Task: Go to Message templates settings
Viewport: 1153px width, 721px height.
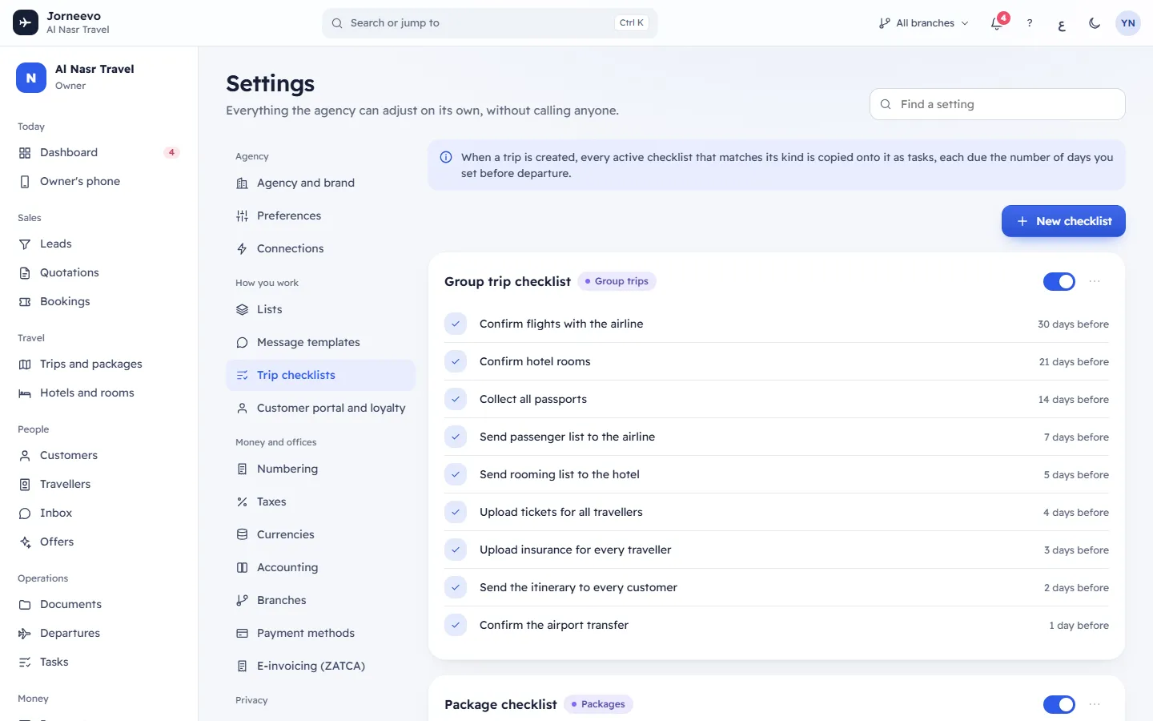Action: point(320,342)
